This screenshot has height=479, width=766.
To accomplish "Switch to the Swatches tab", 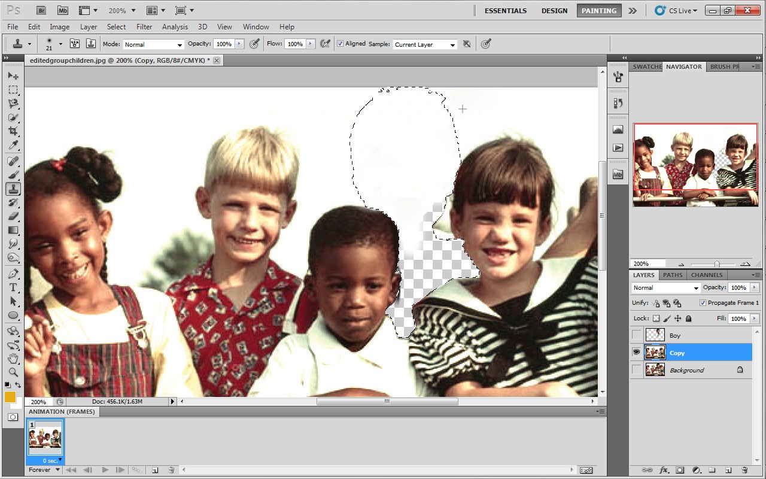I will [647, 67].
